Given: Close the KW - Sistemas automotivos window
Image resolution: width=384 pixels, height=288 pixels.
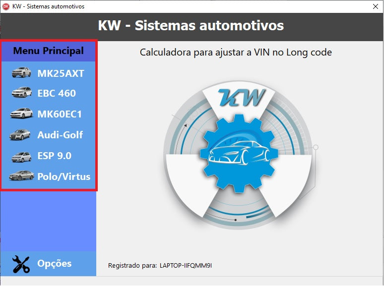Looking at the screenshot, I should point(376,6).
